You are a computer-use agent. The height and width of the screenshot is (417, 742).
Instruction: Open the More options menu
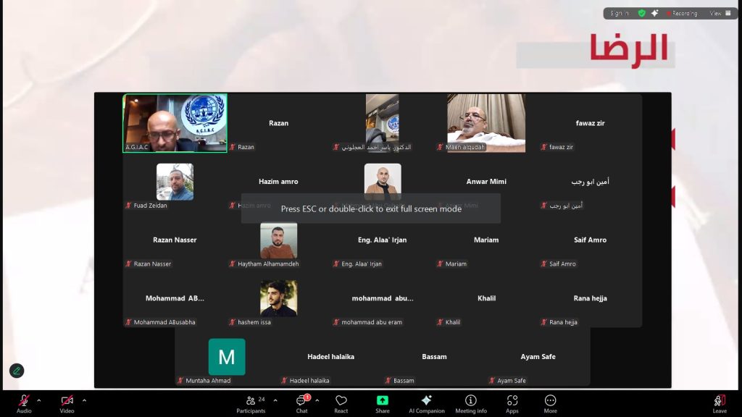(550, 403)
